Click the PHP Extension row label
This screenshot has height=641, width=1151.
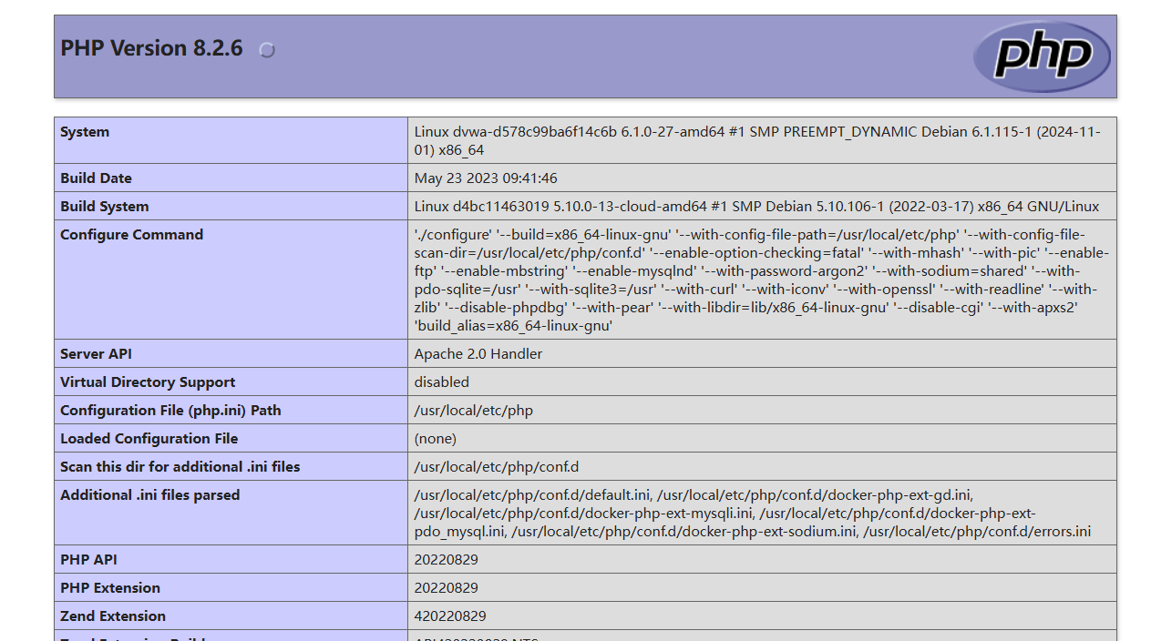110,588
